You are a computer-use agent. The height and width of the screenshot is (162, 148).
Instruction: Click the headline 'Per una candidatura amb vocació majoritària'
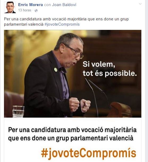72,130
